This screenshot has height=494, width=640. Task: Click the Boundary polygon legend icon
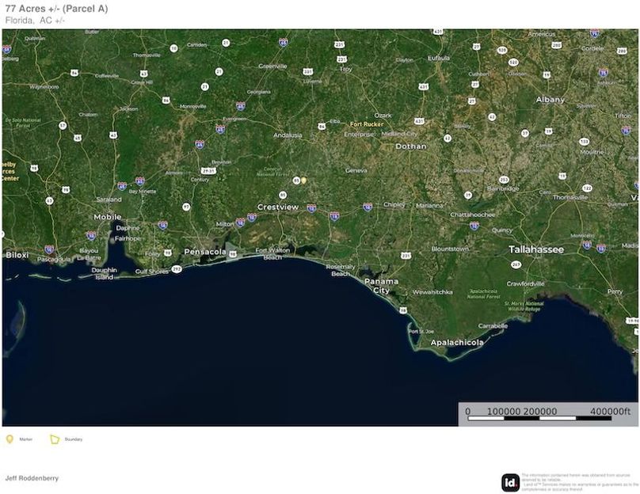point(54,438)
